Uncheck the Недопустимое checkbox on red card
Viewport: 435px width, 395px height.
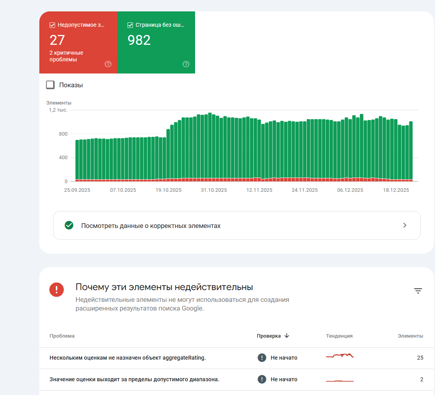point(52,25)
